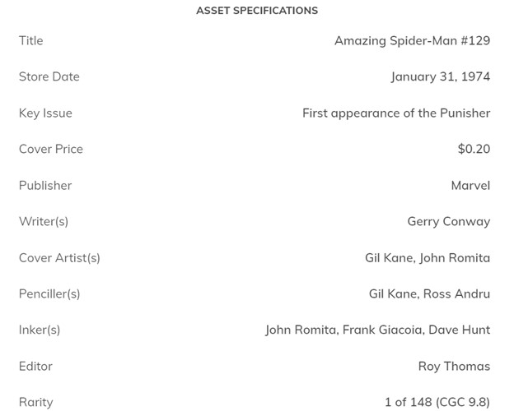514x411 pixels.
Task: Select the Key Issue label
Action: [45, 113]
